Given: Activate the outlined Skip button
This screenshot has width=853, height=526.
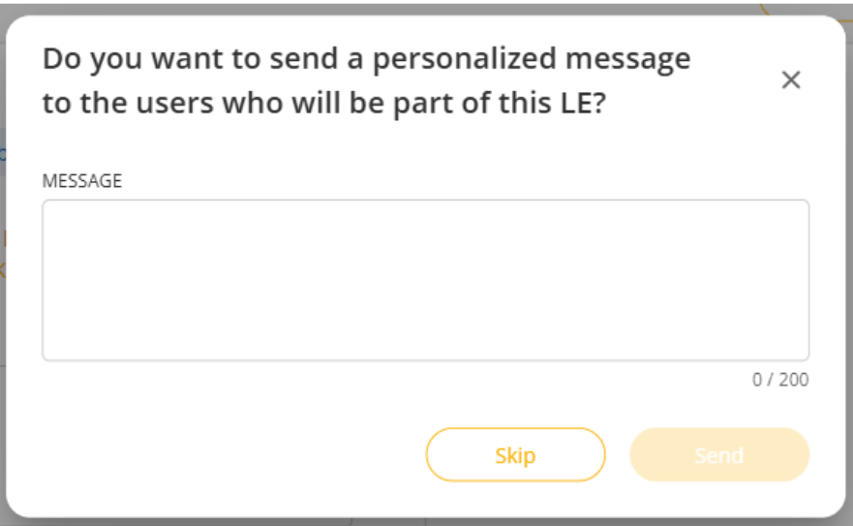Looking at the screenshot, I should tap(515, 455).
